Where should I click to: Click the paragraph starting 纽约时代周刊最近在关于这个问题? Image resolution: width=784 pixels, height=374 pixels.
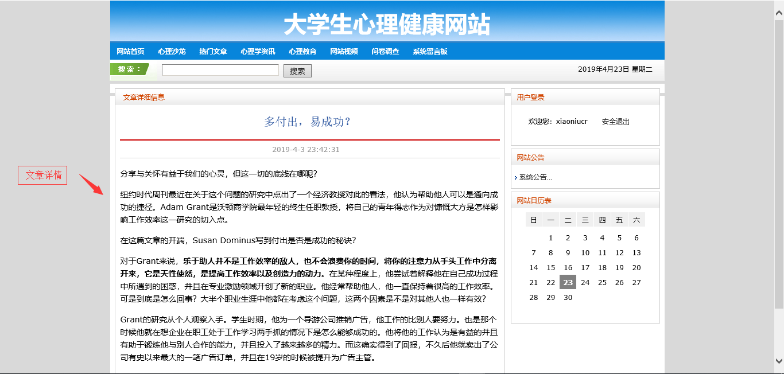pos(309,207)
